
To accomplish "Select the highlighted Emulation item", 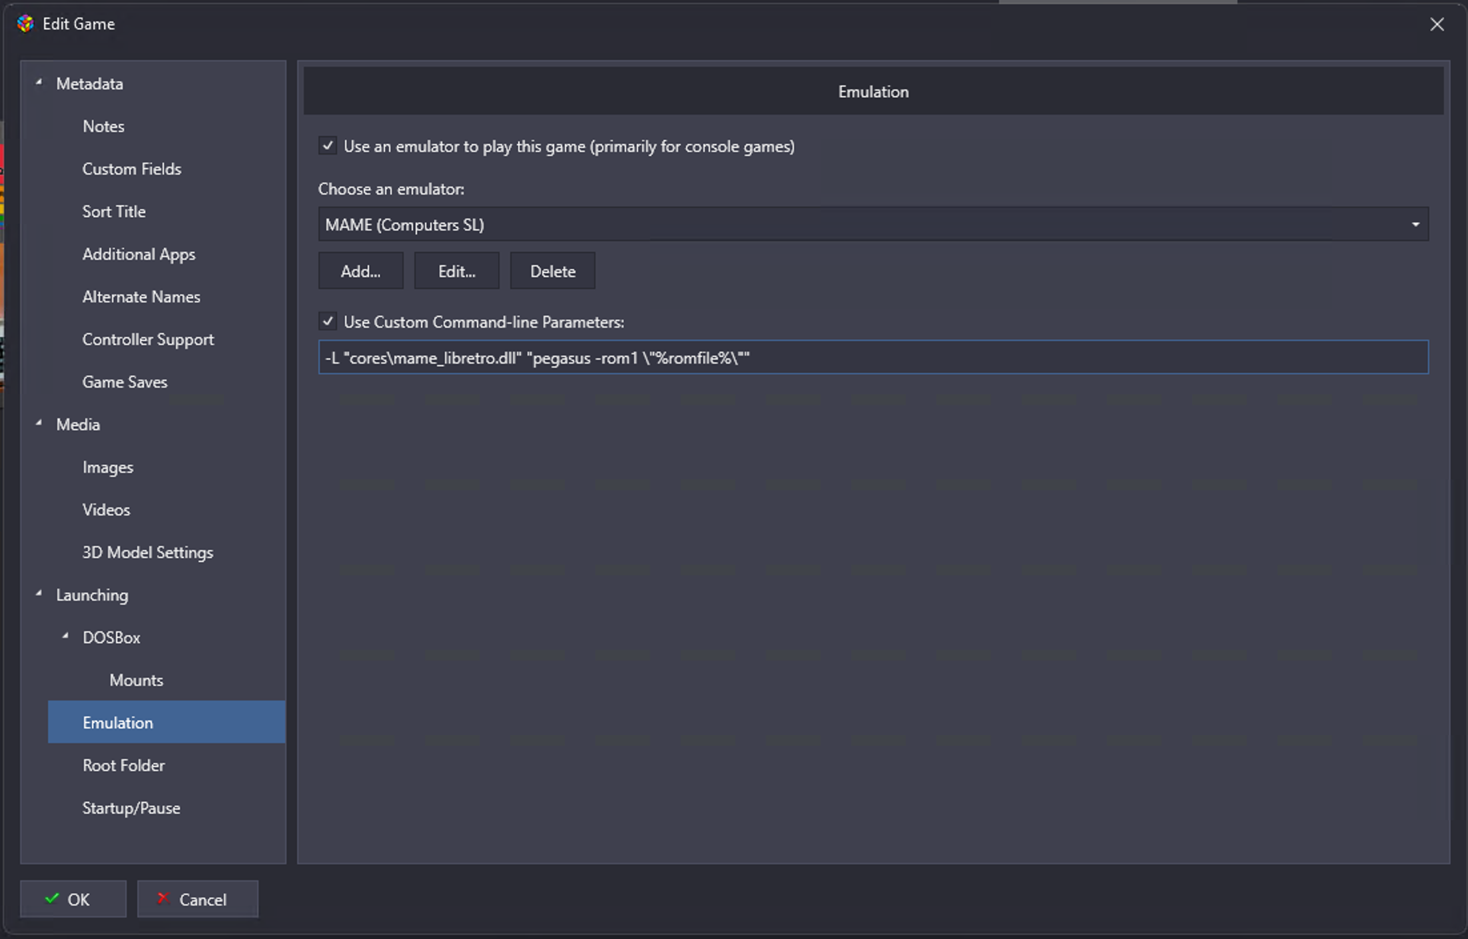I will tap(167, 722).
